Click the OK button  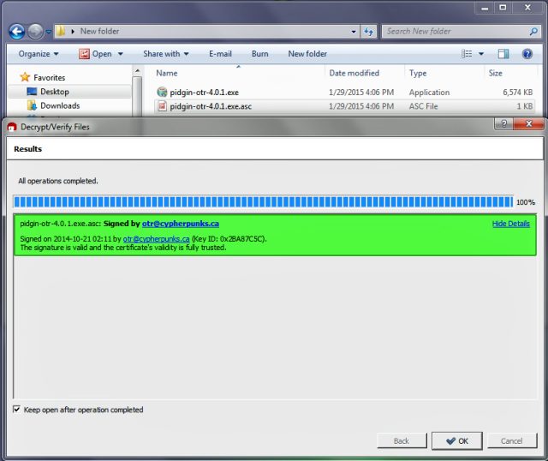tap(457, 440)
